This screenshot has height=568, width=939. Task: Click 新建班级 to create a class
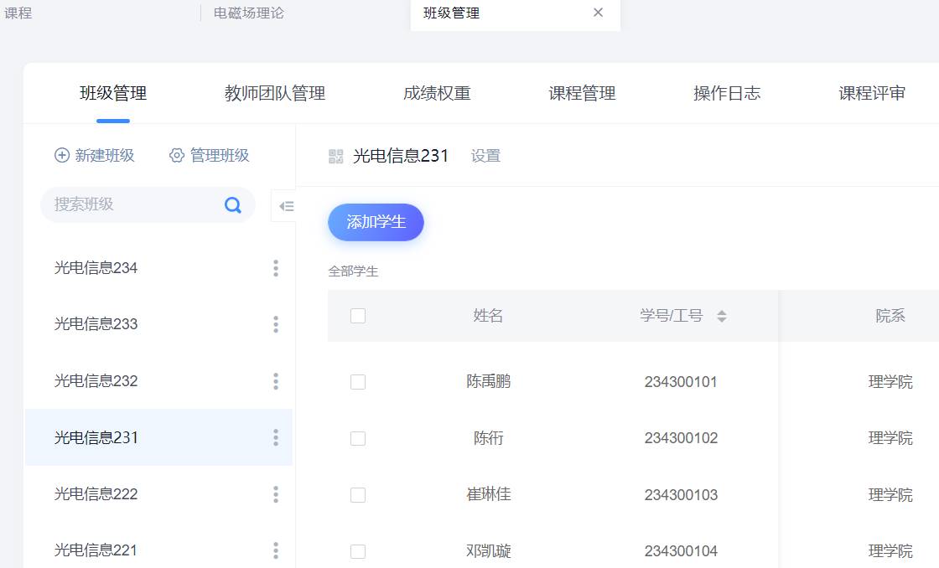pos(95,156)
